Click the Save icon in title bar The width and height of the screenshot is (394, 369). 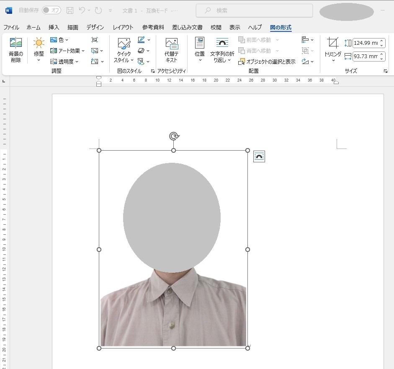coord(70,10)
